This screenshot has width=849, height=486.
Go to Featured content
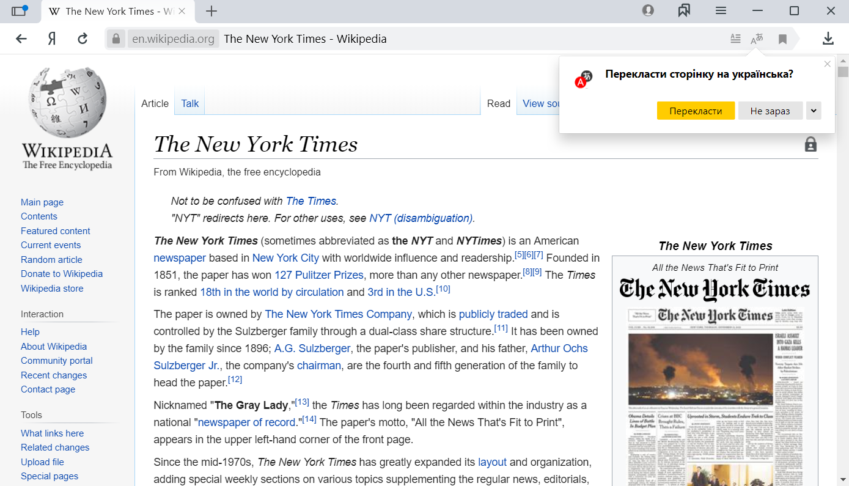coord(56,231)
